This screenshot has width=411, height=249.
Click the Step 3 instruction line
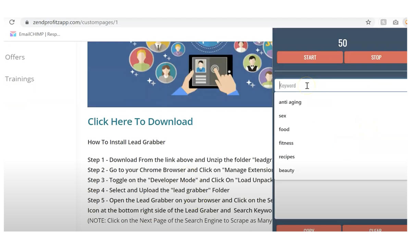click(180, 180)
